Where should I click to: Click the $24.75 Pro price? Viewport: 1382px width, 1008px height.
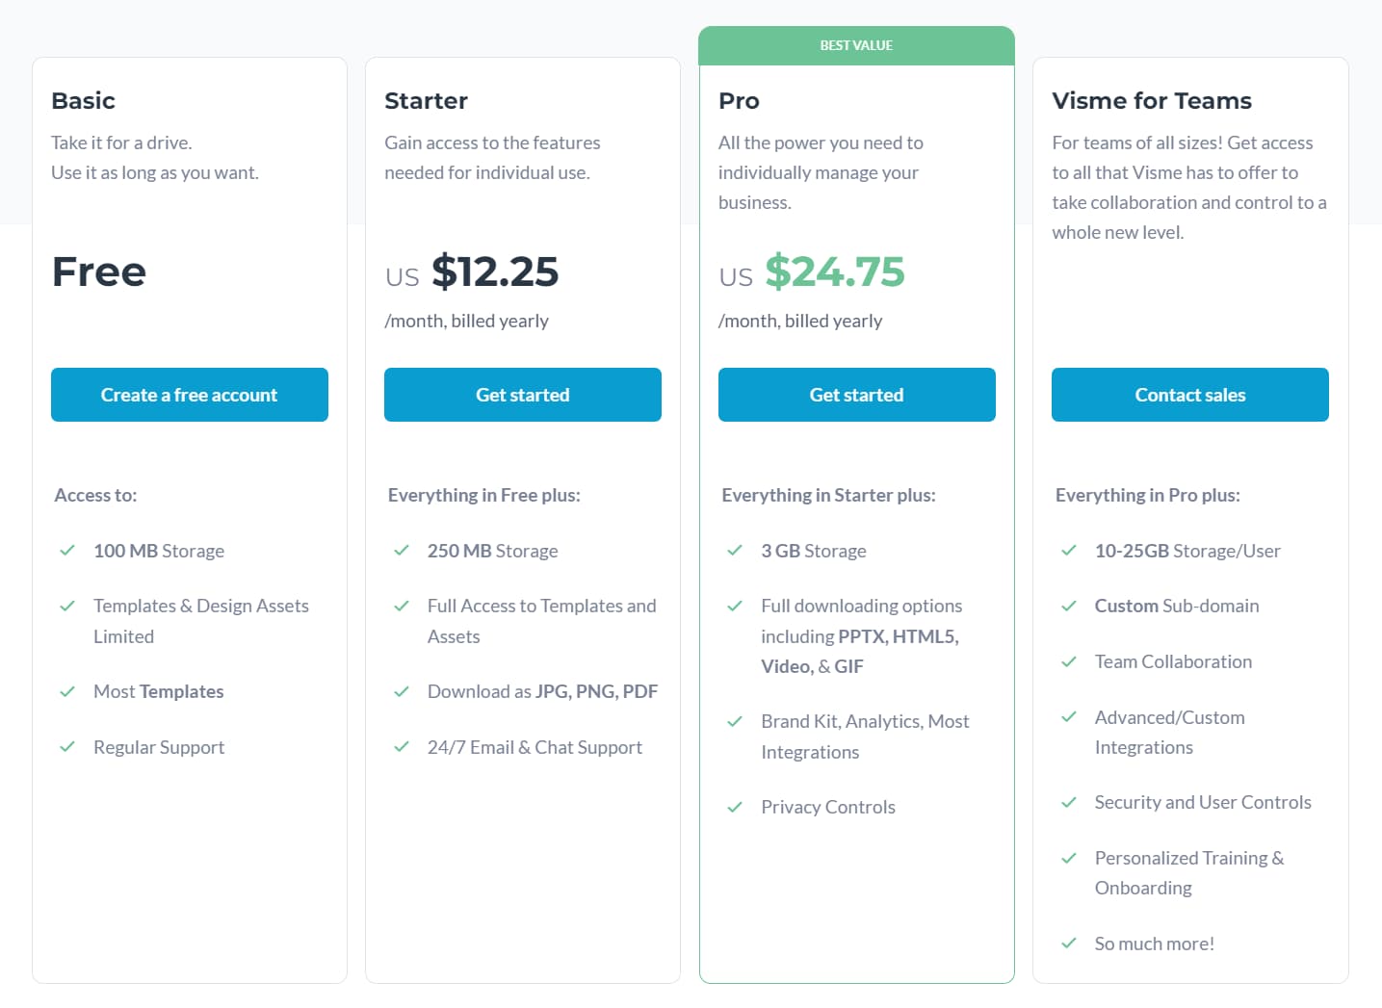[x=835, y=272]
